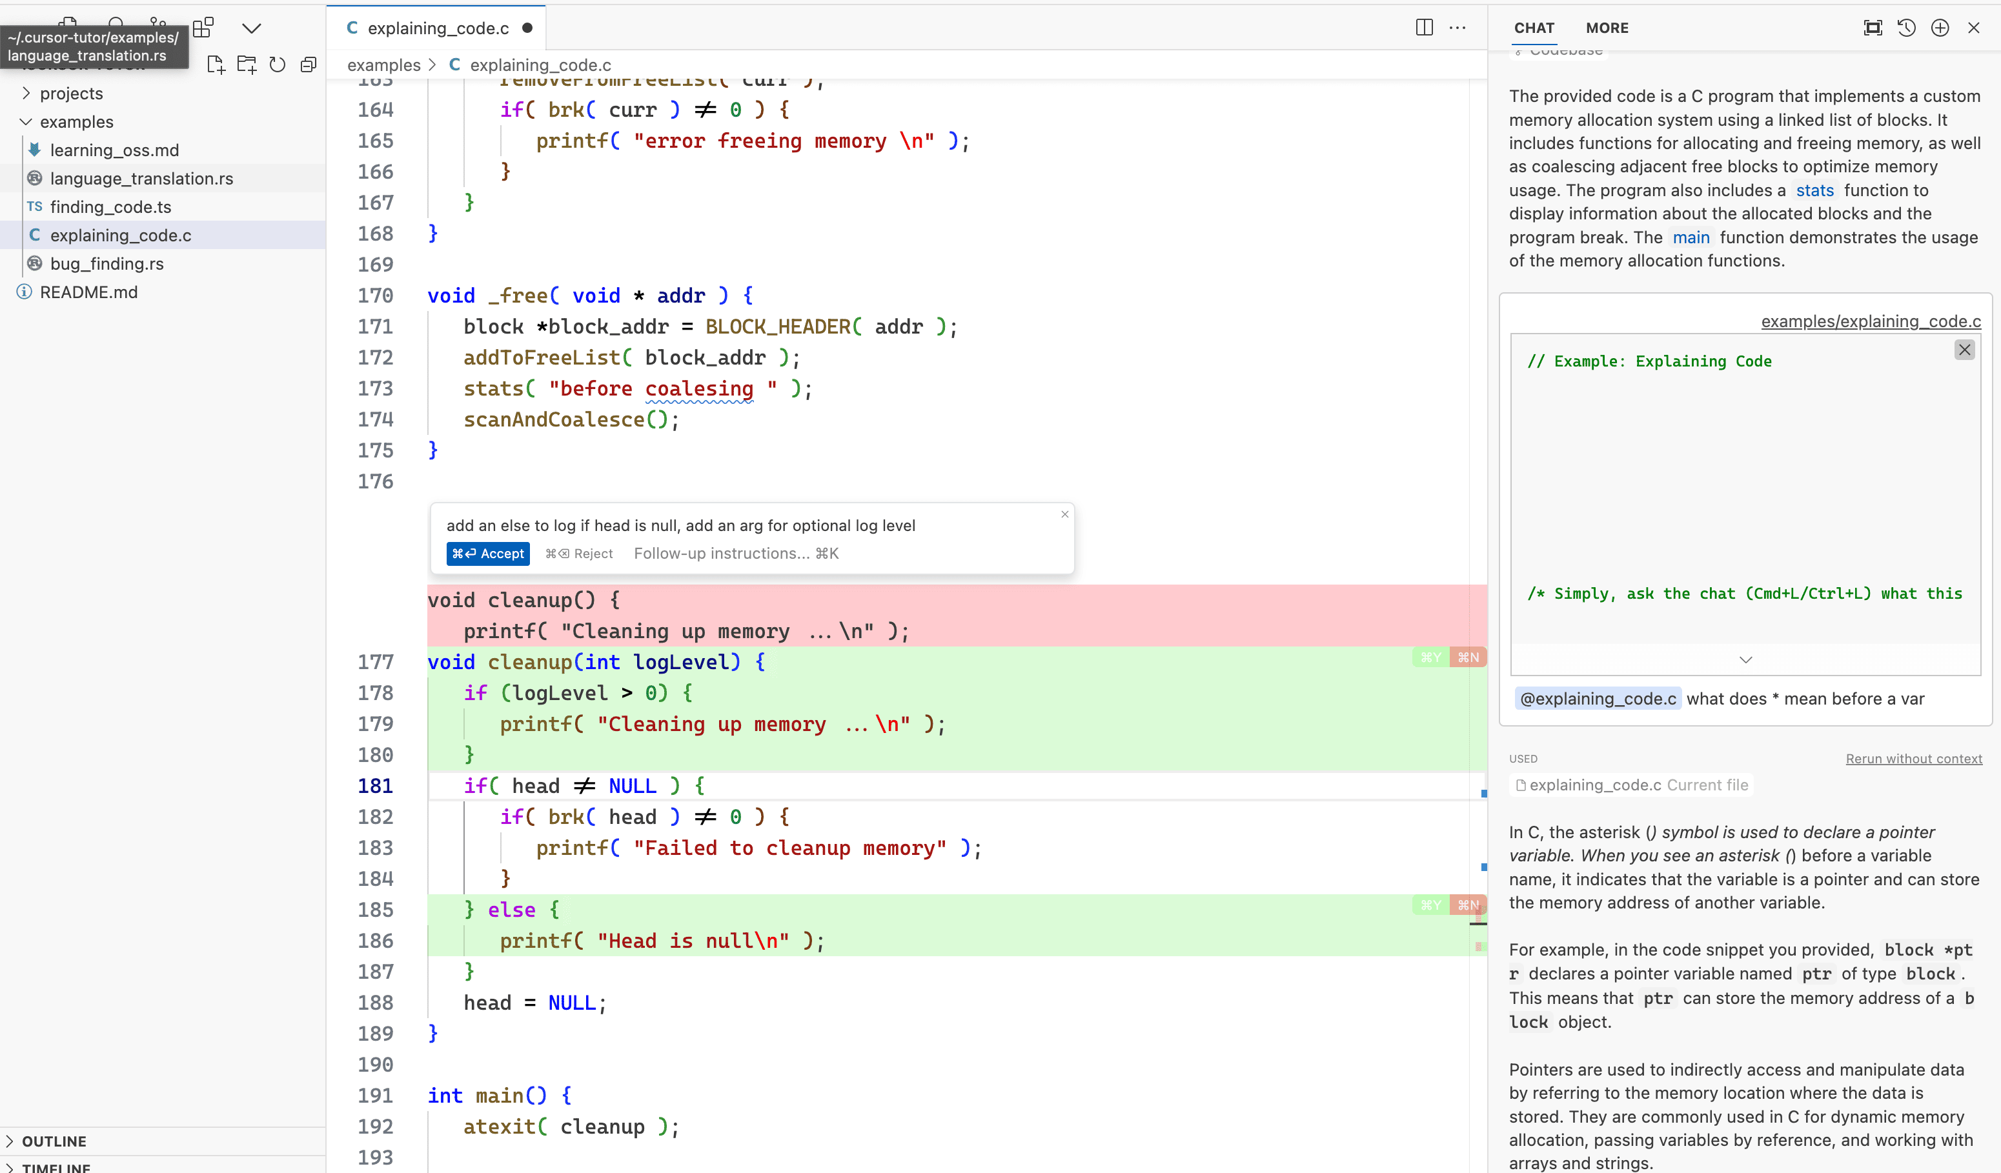The width and height of the screenshot is (2001, 1173).
Task: Click the new chat plus icon
Action: pyautogui.click(x=1940, y=28)
